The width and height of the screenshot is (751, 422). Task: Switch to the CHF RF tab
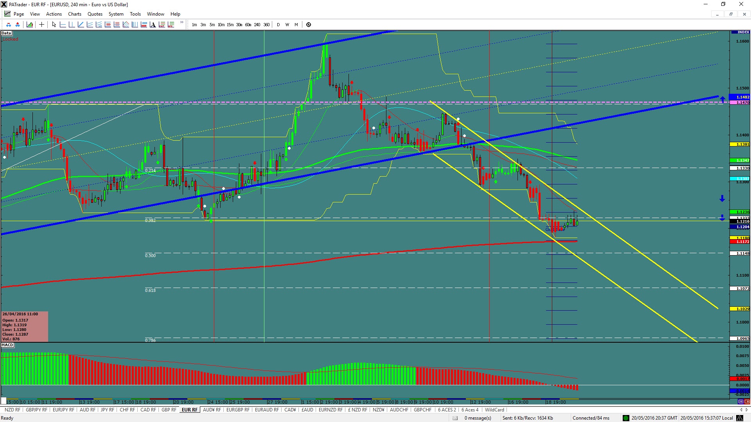click(x=127, y=410)
